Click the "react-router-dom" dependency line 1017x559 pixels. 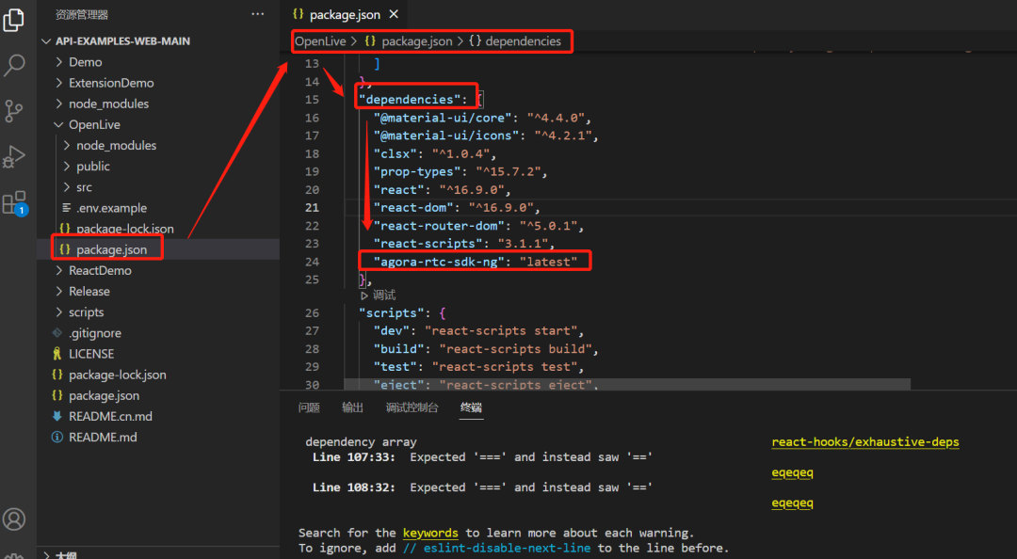coord(478,226)
